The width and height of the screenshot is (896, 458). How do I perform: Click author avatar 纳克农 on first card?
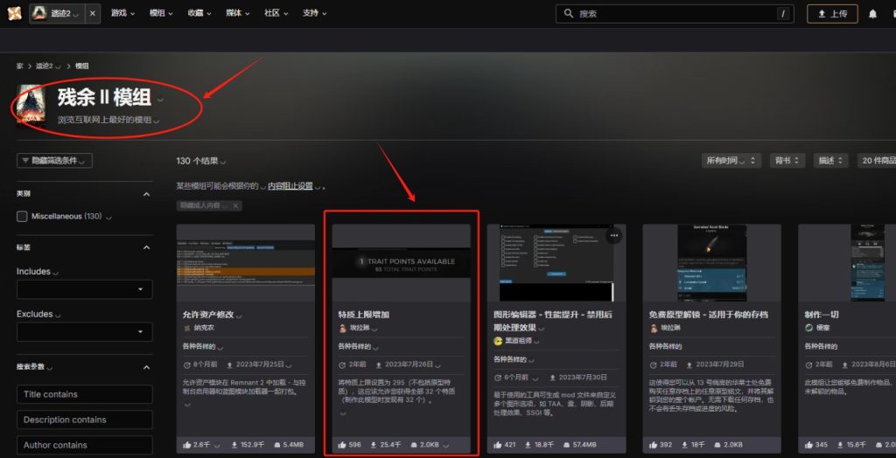tap(187, 329)
